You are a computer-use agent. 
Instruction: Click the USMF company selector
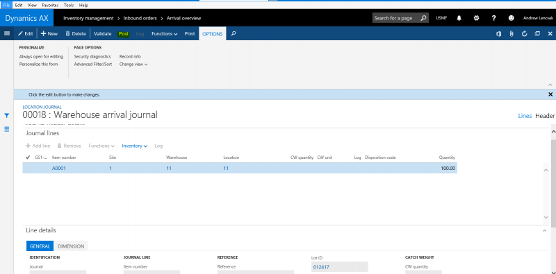441,18
